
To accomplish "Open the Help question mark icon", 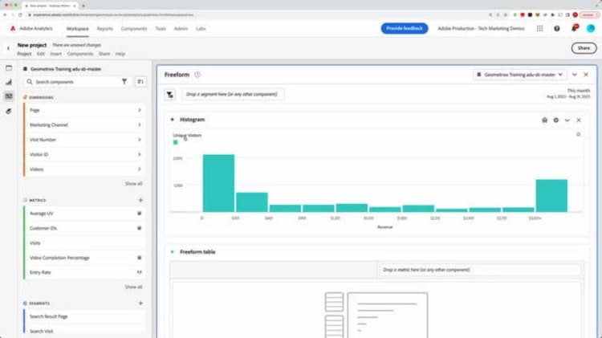I will 557,28.
